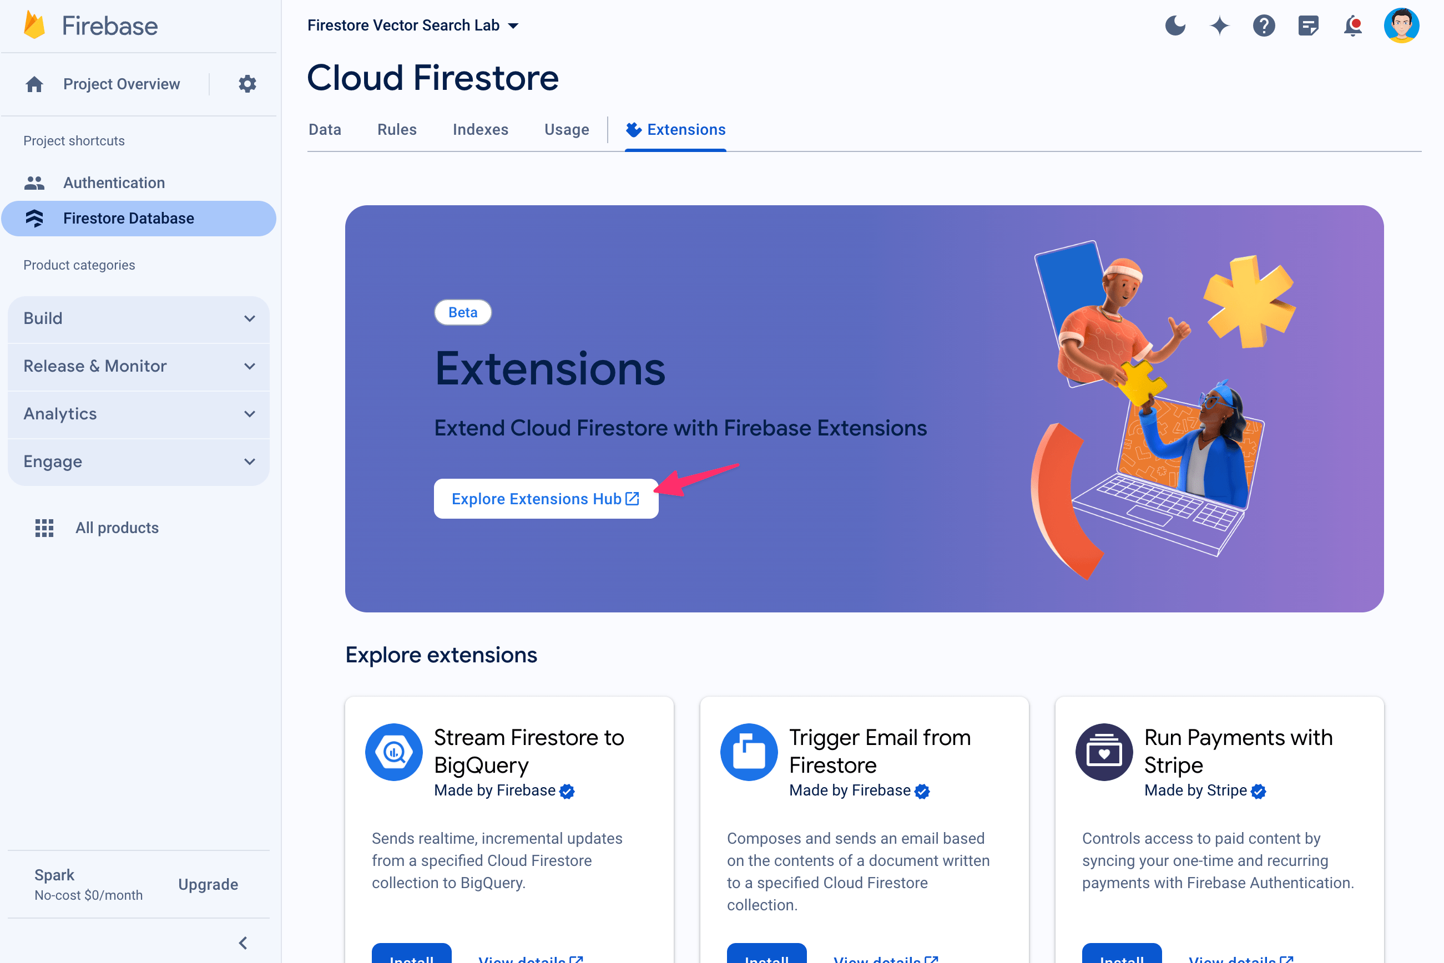The height and width of the screenshot is (963, 1444).
Task: Expand the Analytics product category
Action: click(x=140, y=414)
